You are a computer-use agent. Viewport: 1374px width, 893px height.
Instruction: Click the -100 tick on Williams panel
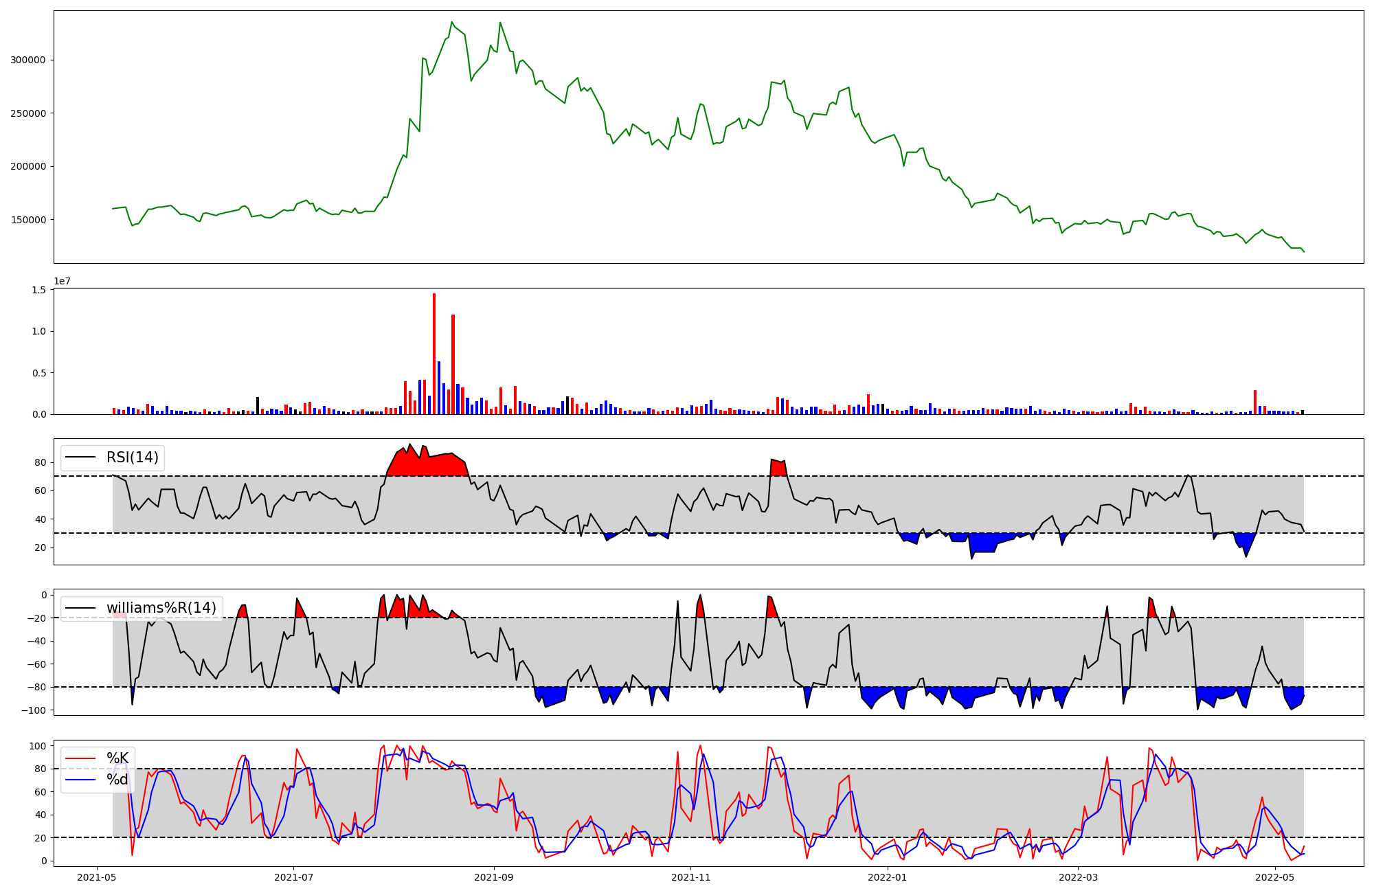click(34, 710)
